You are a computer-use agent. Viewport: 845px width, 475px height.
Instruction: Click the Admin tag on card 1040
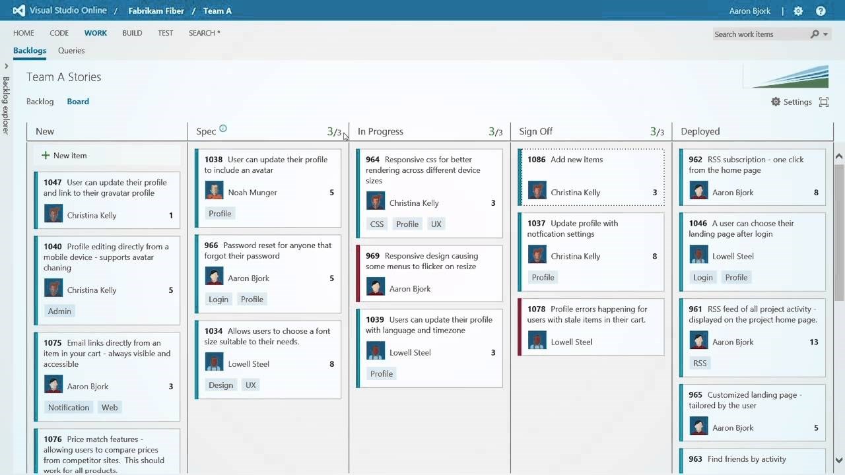pyautogui.click(x=59, y=311)
